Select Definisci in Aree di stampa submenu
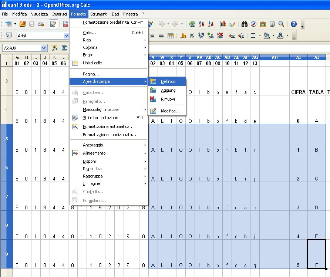This screenshot has height=277, width=330. 167,81
